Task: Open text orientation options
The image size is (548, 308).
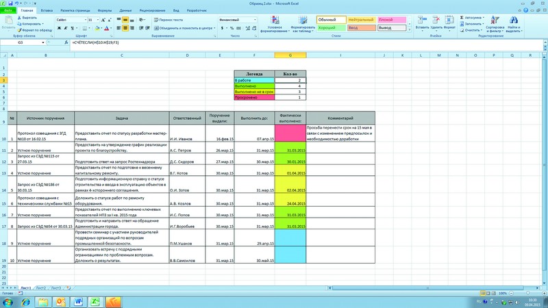Action: click(x=142, y=20)
